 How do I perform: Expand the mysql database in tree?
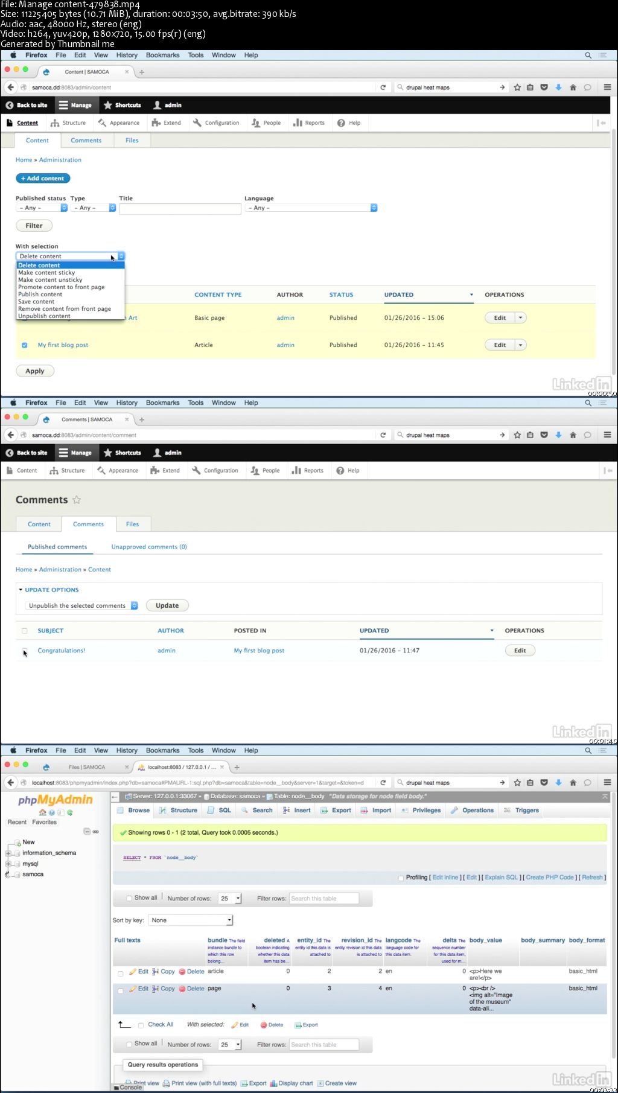click(8, 864)
